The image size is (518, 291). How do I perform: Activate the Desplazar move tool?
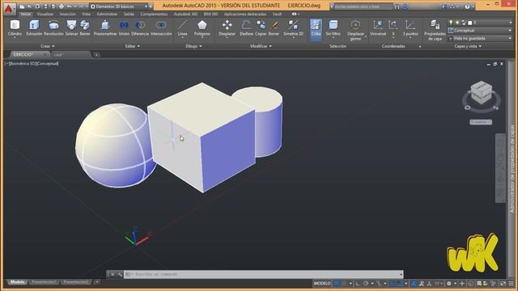(x=227, y=28)
